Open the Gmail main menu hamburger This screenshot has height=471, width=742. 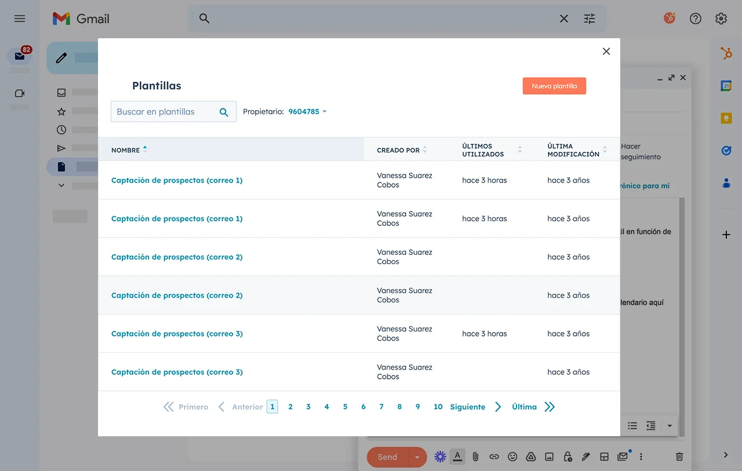[x=20, y=19]
